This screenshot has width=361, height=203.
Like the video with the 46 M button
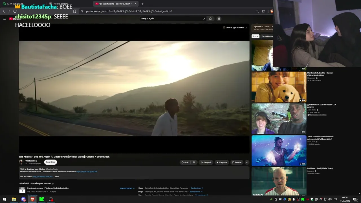point(185,162)
